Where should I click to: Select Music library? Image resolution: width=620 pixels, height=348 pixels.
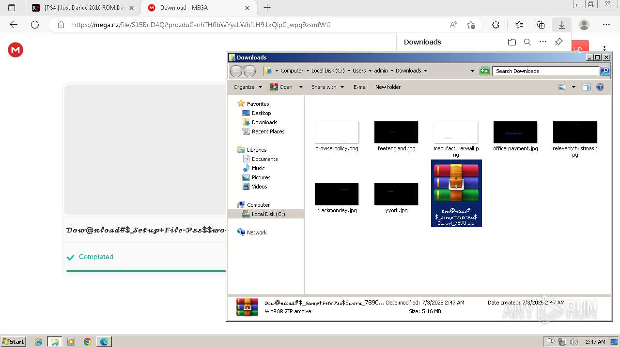point(258,168)
